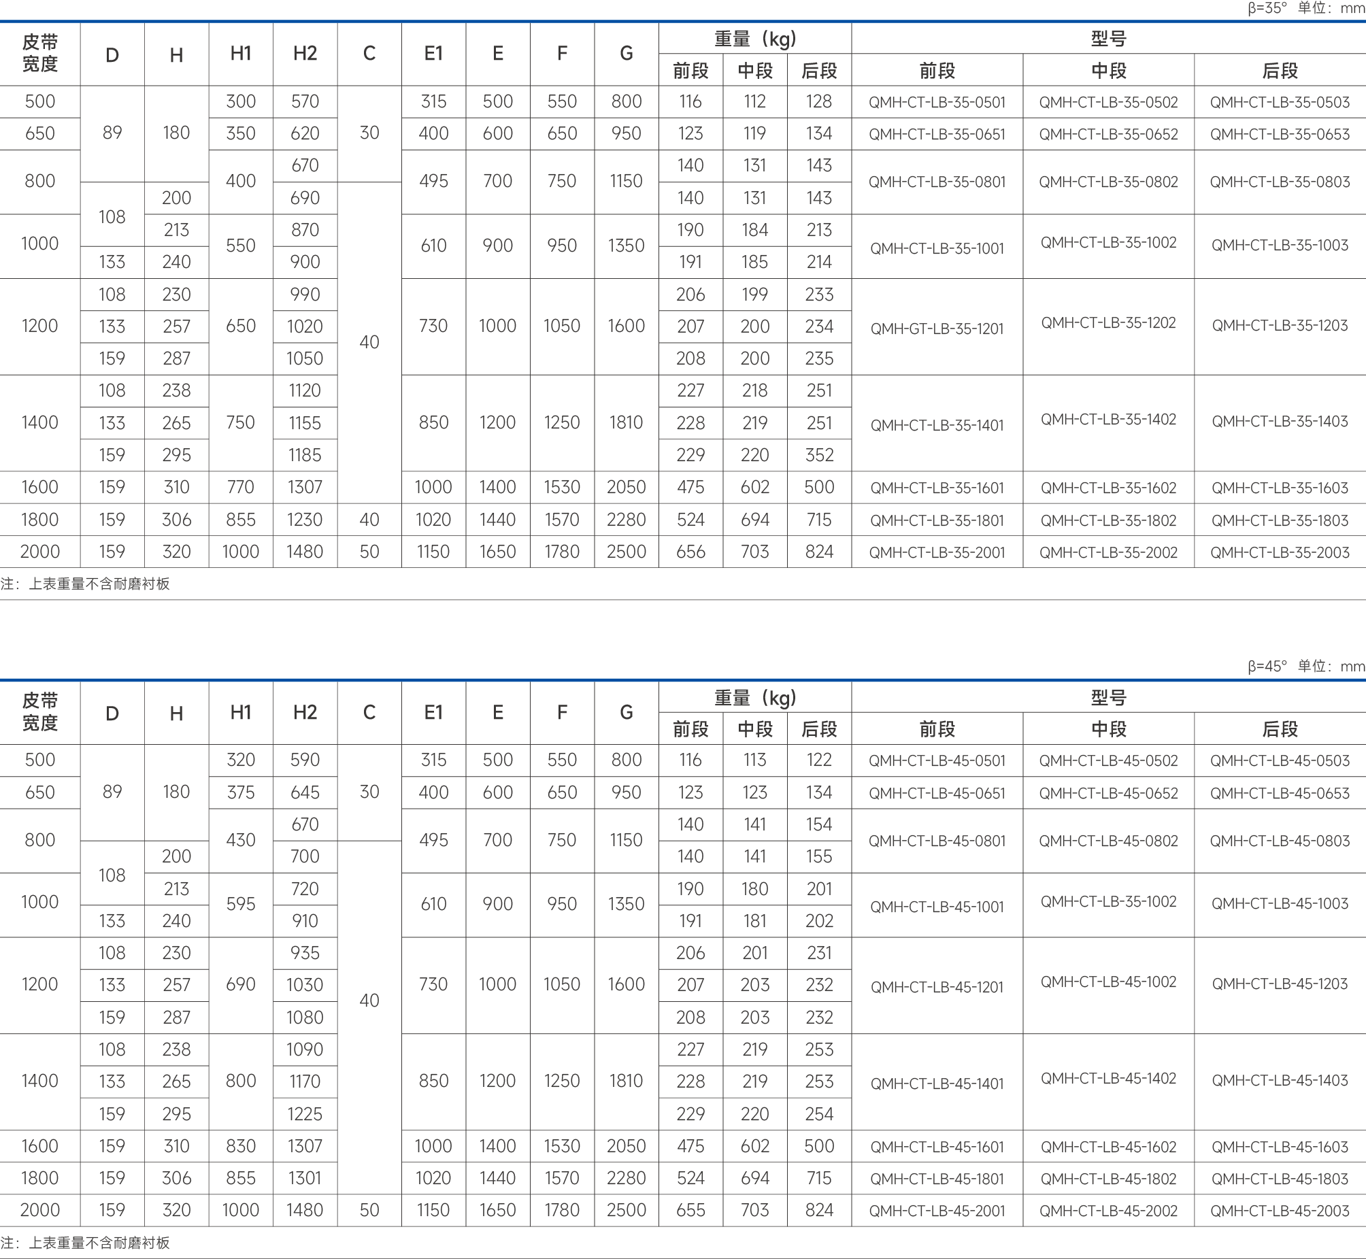Click the 352 weight value cell

819,454
